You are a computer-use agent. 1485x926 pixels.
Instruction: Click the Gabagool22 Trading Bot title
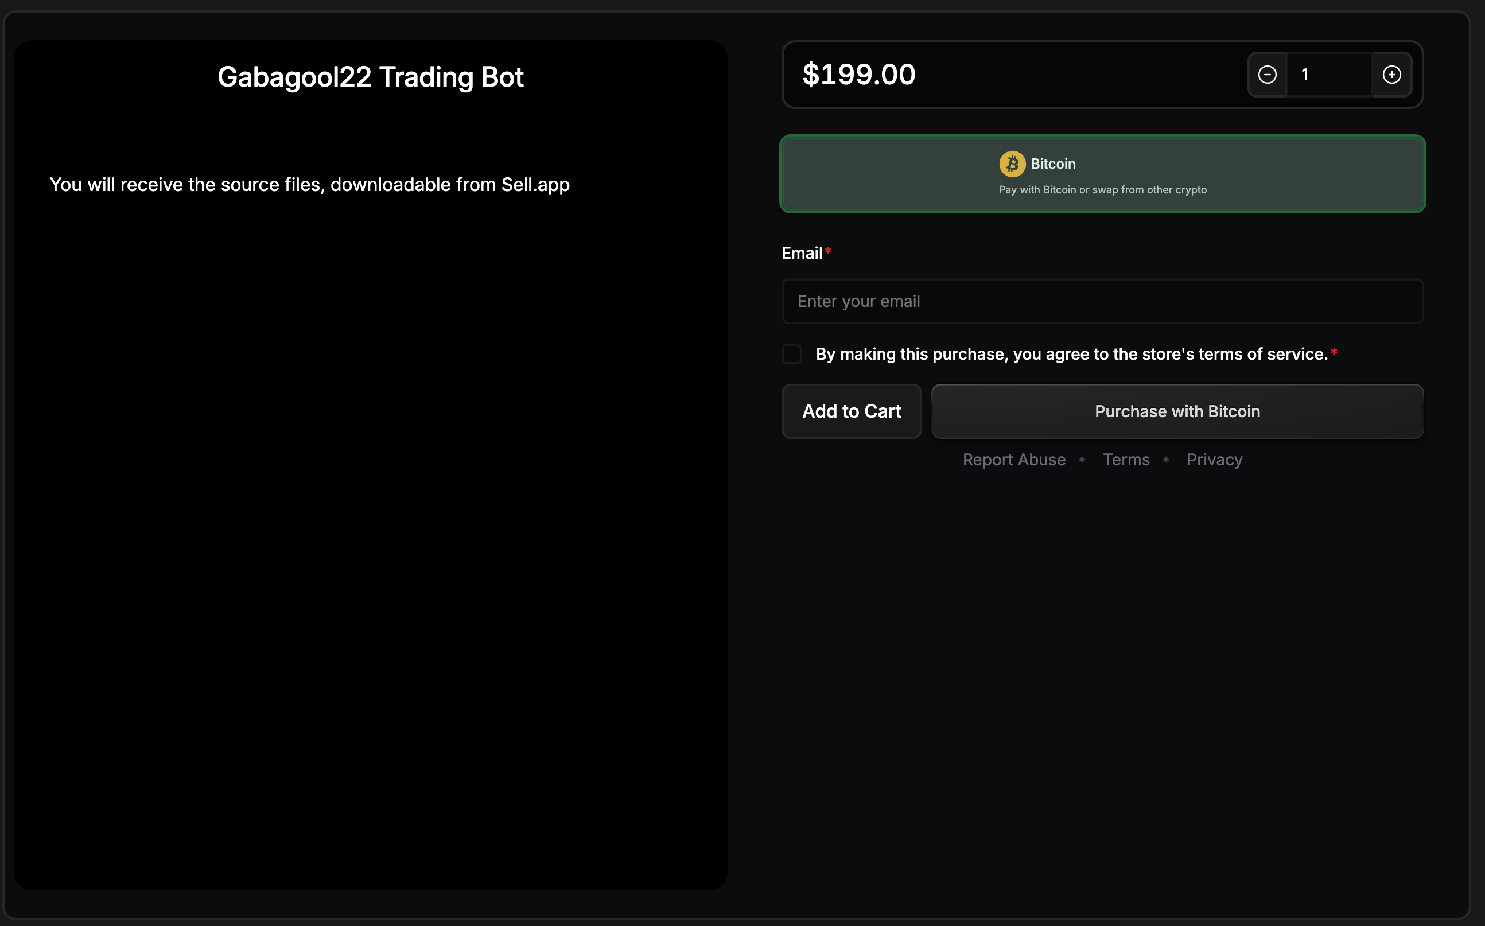[x=370, y=77]
